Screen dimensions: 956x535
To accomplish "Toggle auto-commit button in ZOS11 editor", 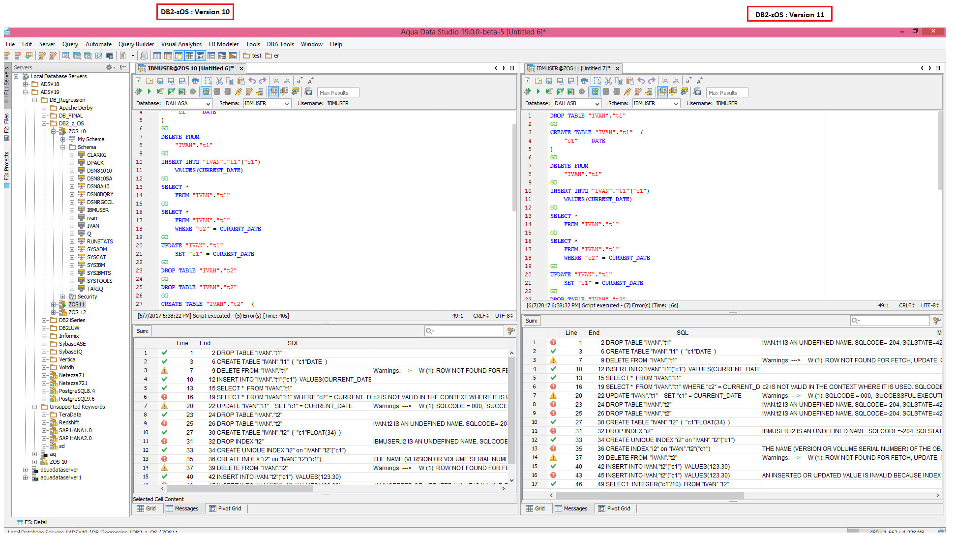I will tap(595, 91).
